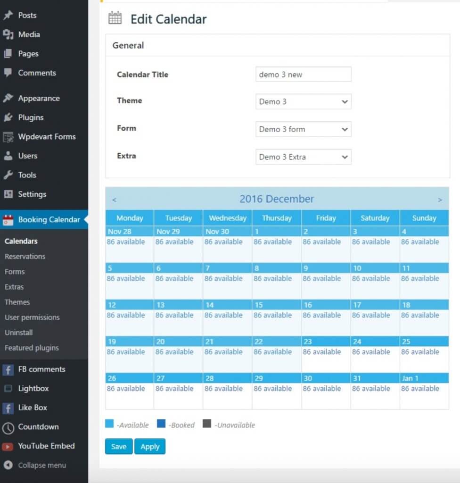Open the Theme dropdown
The height and width of the screenshot is (483, 460).
click(303, 101)
